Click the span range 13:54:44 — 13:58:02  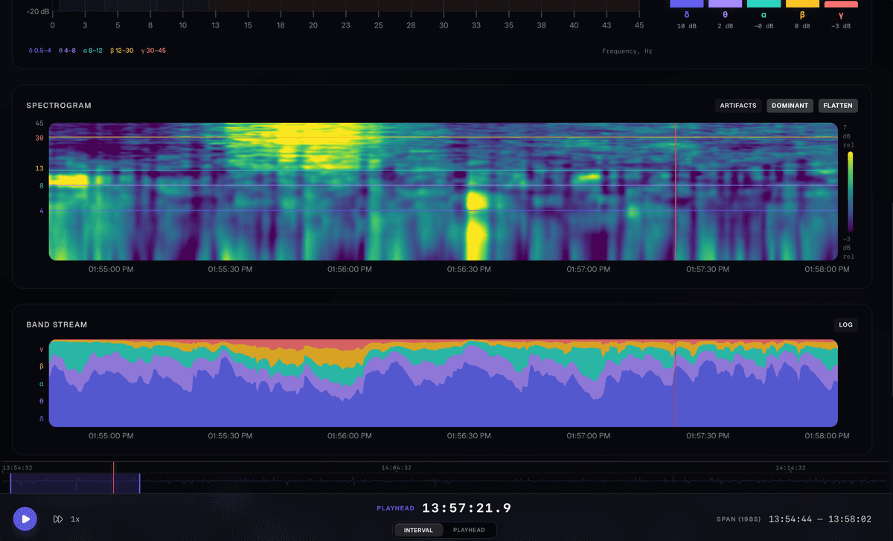pyautogui.click(x=819, y=519)
